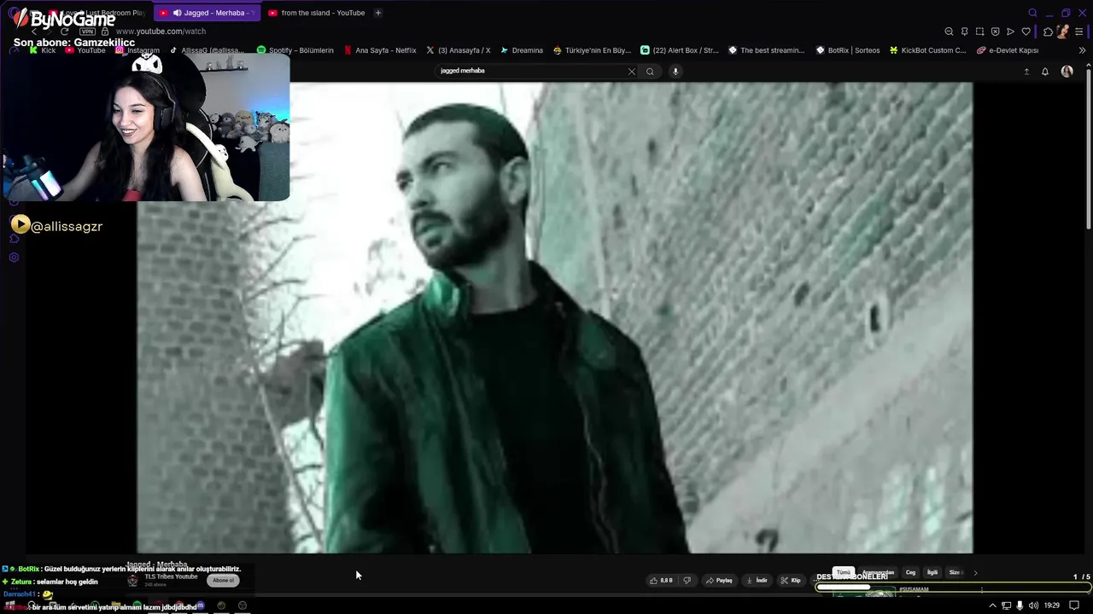Open options dots next to #SUSAMAM video

point(981,589)
